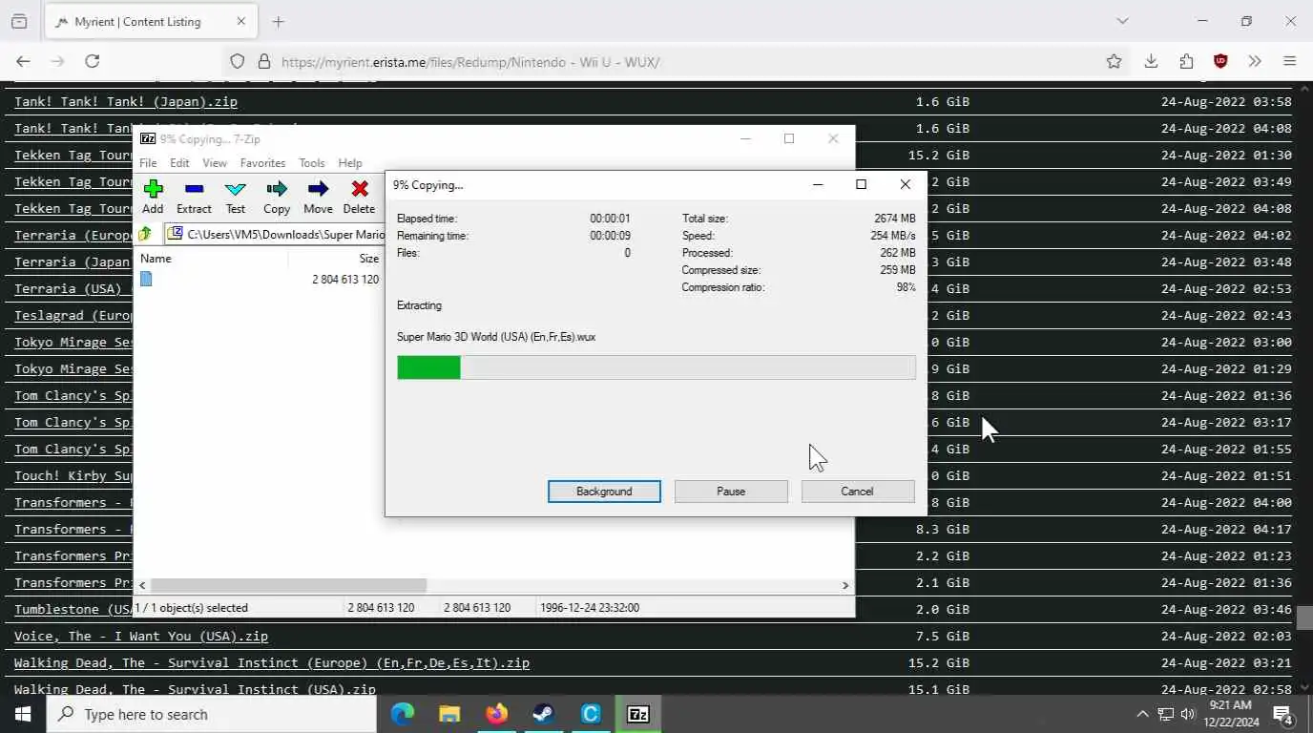1313x733 pixels.
Task: Click the Windows taskbar search box
Action: coord(212,714)
